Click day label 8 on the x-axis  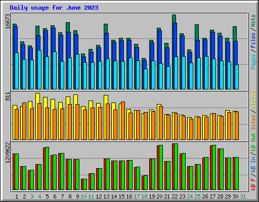[70, 196]
